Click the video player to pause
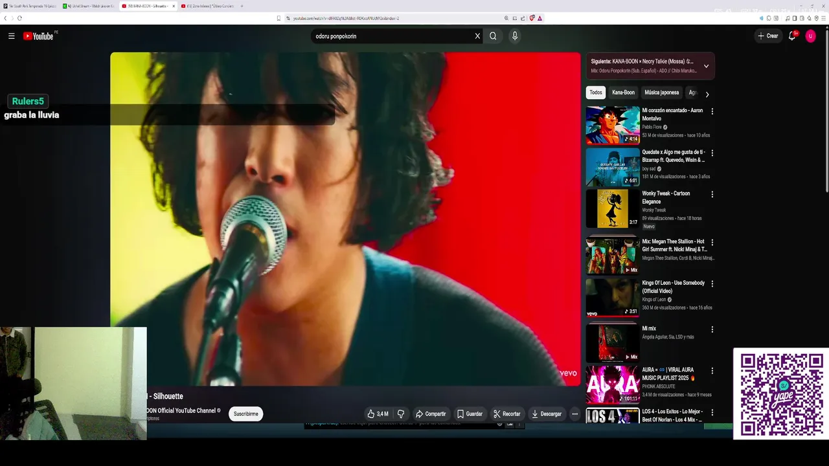The image size is (829, 466). [345, 219]
